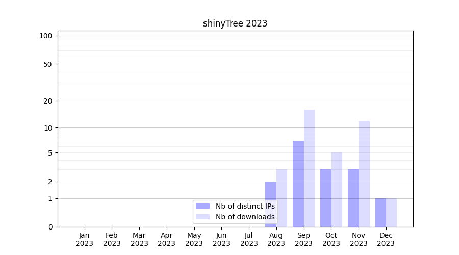
Task: Click the Oct 2023 distinct IPs bar
Action: 325,198
